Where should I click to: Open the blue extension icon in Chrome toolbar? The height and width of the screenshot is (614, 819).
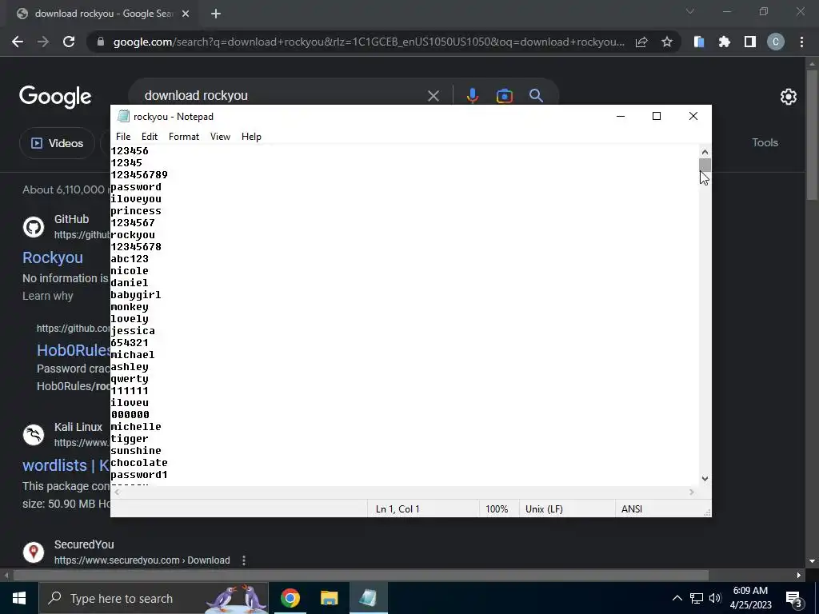(699, 42)
